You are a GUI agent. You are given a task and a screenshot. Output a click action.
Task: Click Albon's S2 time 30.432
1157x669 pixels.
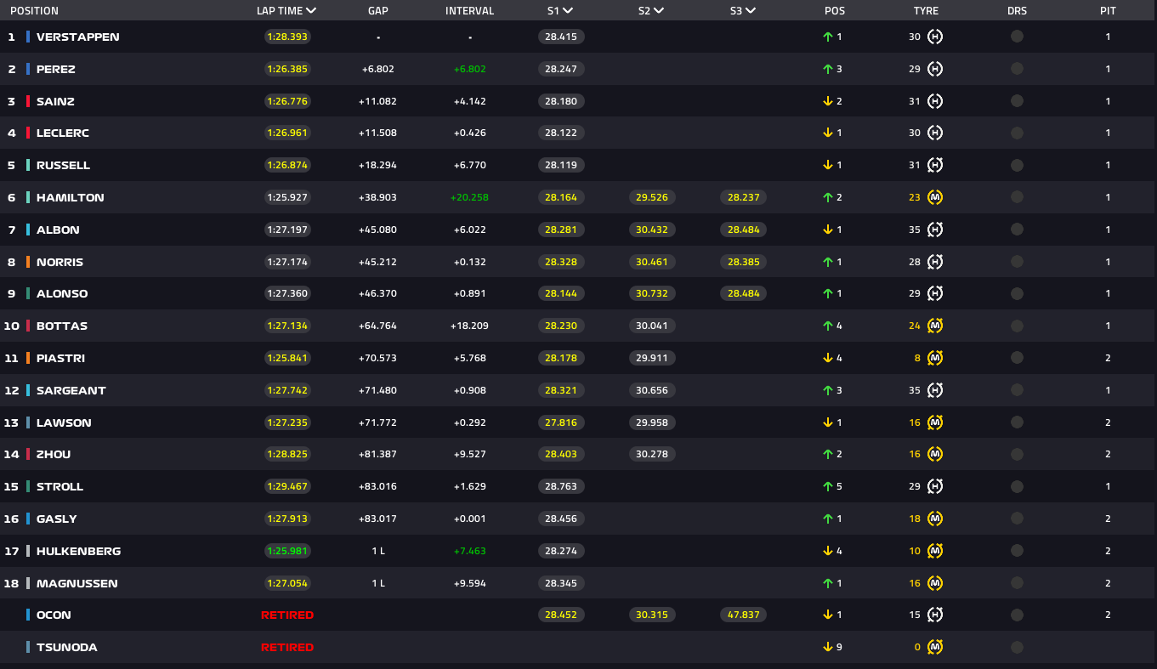(652, 230)
